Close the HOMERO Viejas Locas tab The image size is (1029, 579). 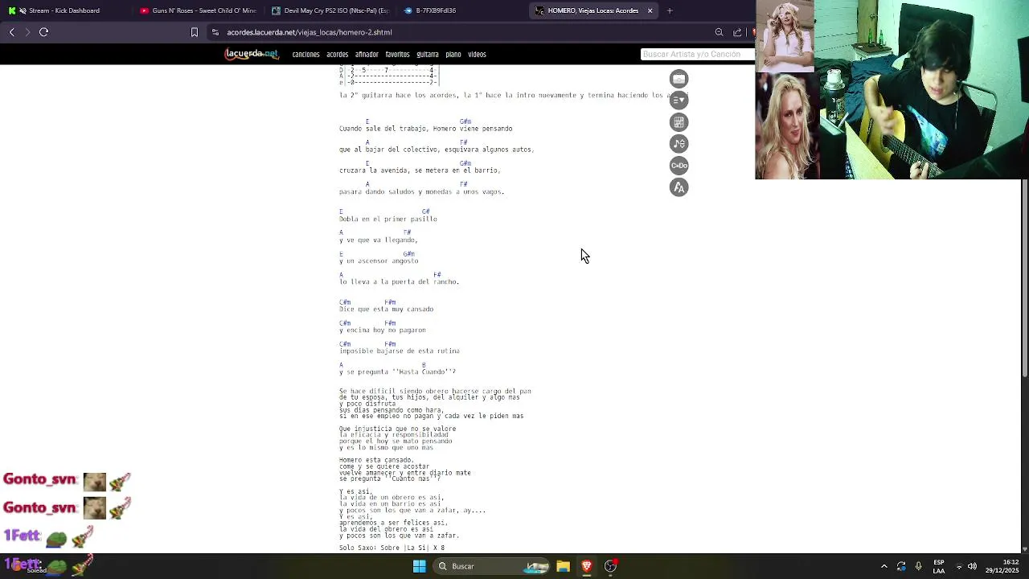point(650,10)
